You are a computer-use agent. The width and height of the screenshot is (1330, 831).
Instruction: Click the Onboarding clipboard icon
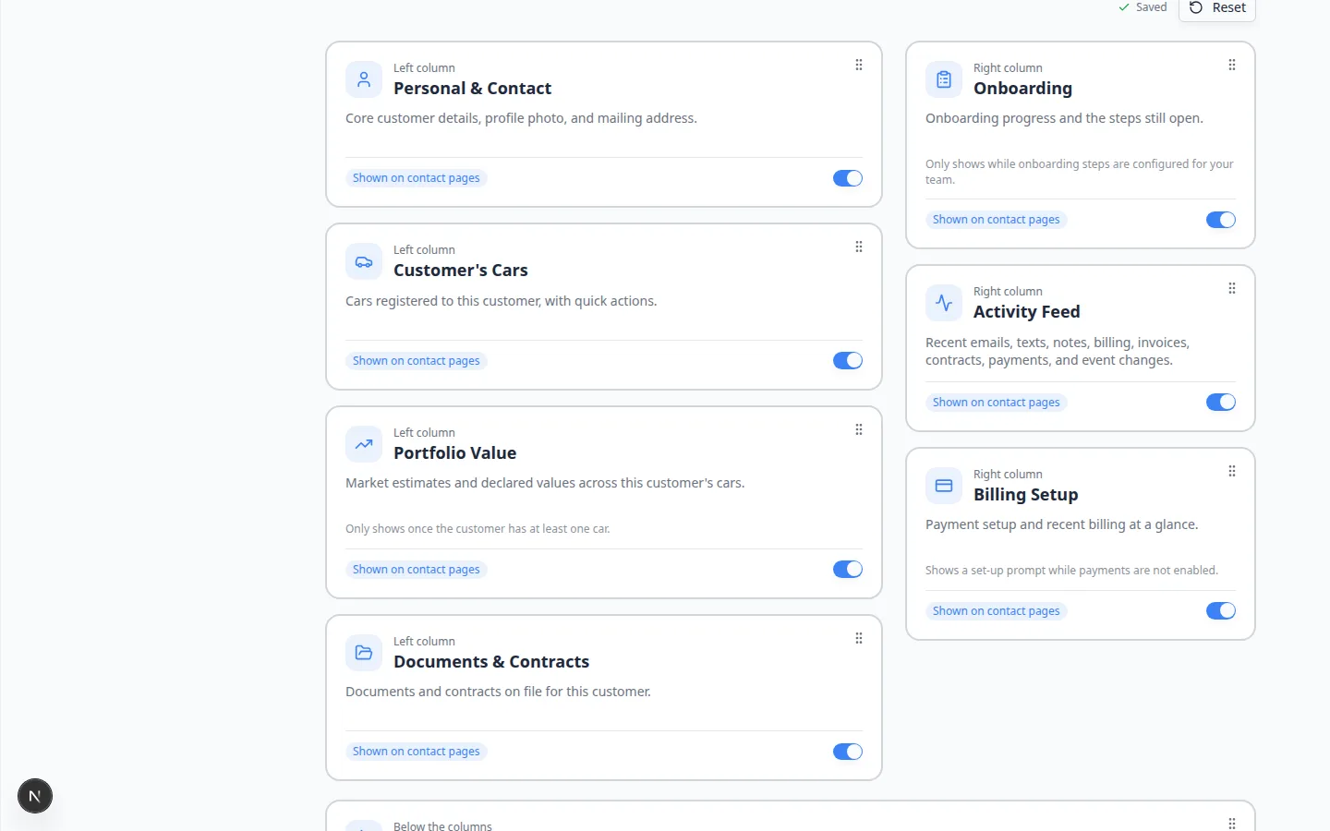point(944,79)
